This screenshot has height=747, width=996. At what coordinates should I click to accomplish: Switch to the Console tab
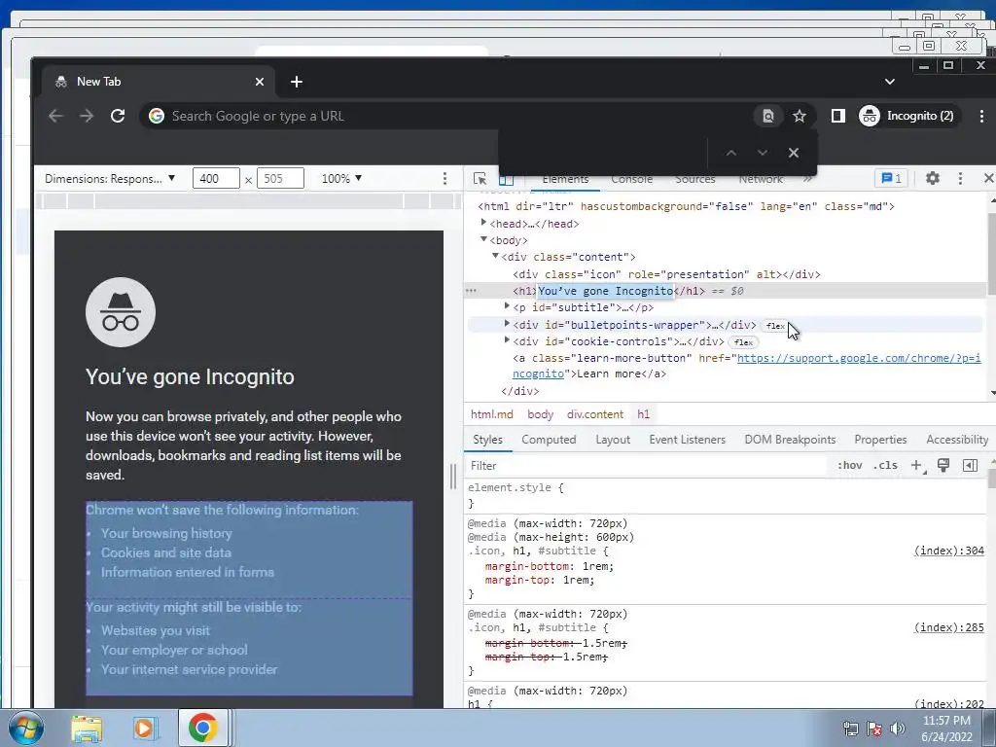click(631, 179)
